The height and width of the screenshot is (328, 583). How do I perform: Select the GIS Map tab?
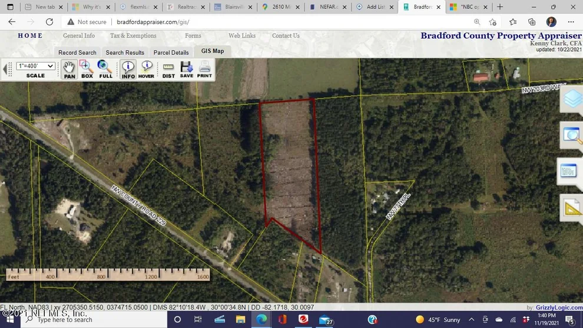click(x=213, y=51)
